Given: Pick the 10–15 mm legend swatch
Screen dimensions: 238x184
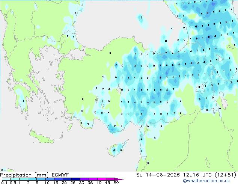Looking at the screenshot, I should (50, 179).
